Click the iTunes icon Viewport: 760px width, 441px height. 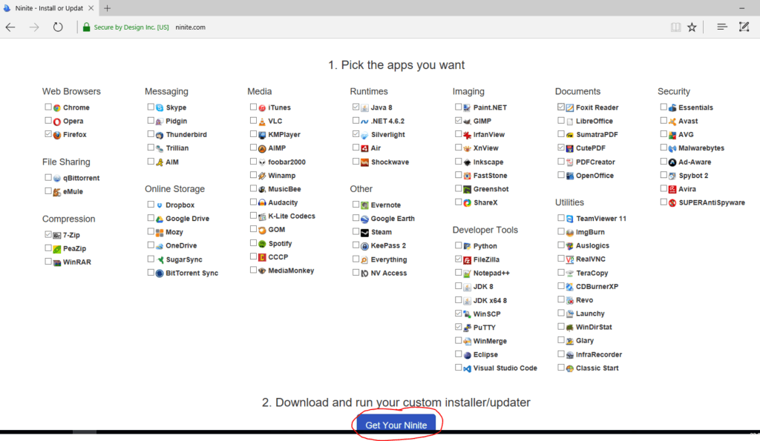[262, 108]
